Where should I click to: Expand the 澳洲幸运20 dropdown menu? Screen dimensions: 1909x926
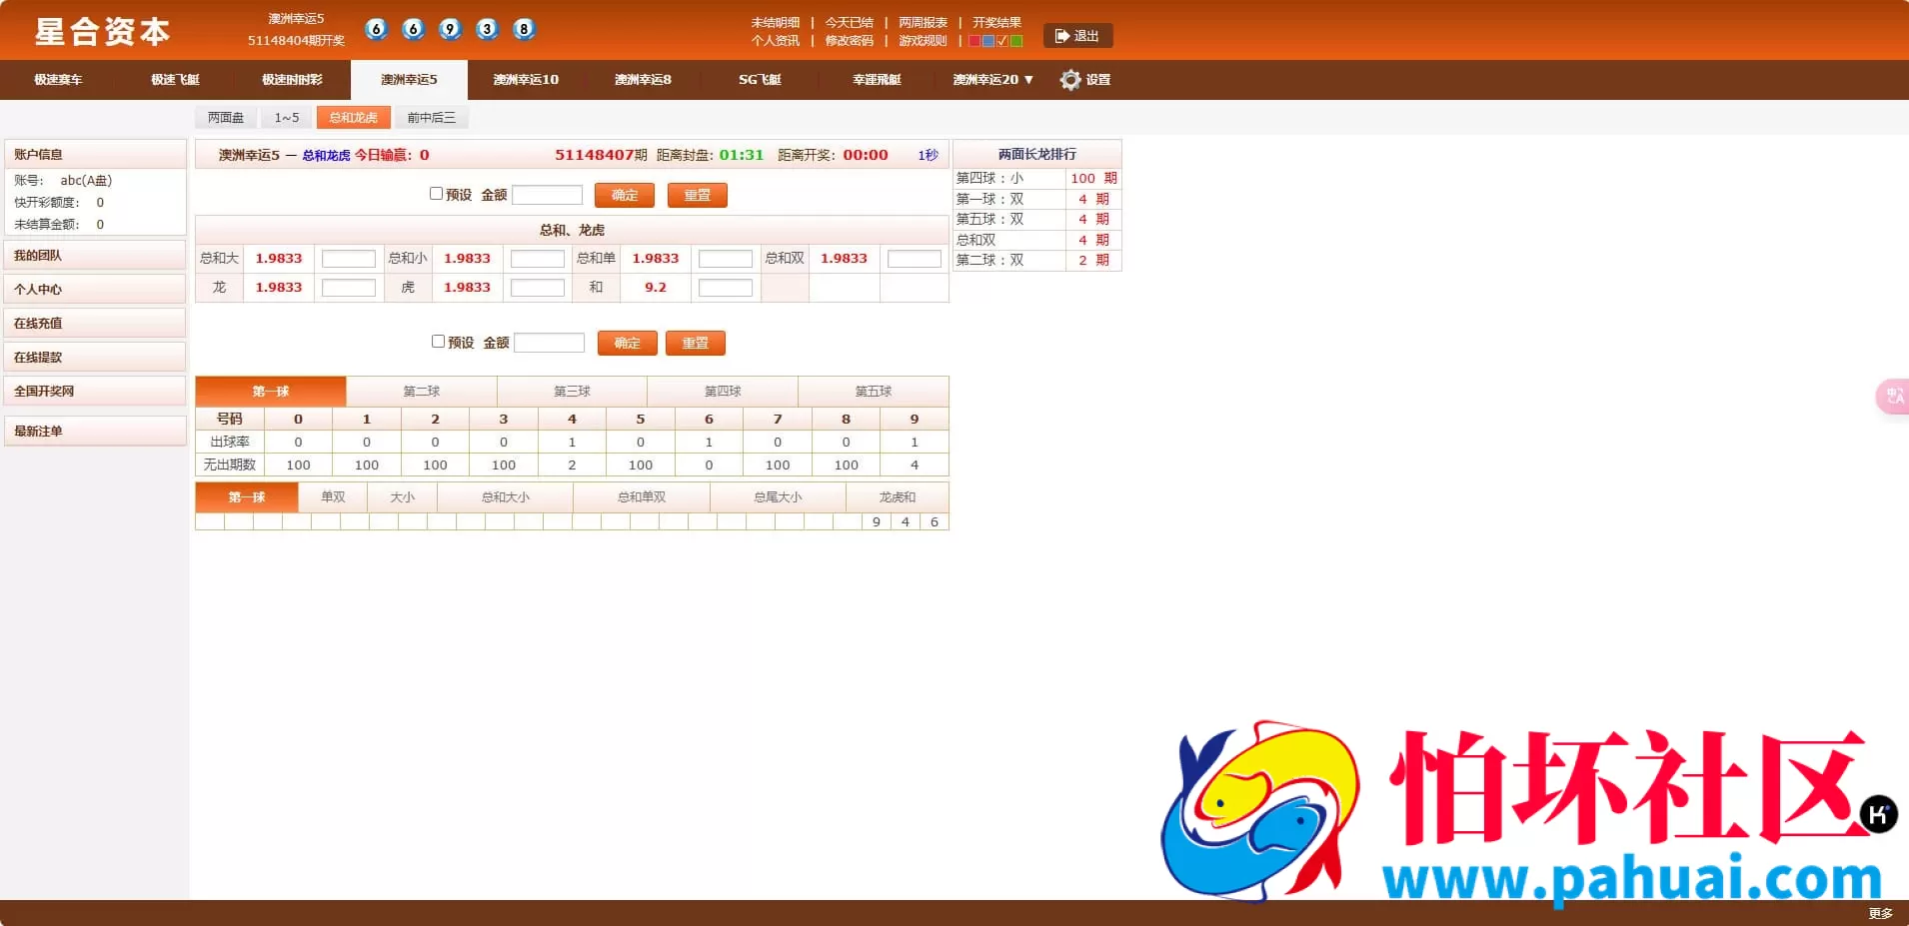[x=992, y=80]
